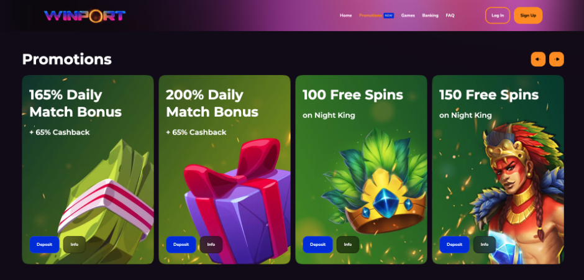
Task: Open the Banking page
Action: (430, 16)
